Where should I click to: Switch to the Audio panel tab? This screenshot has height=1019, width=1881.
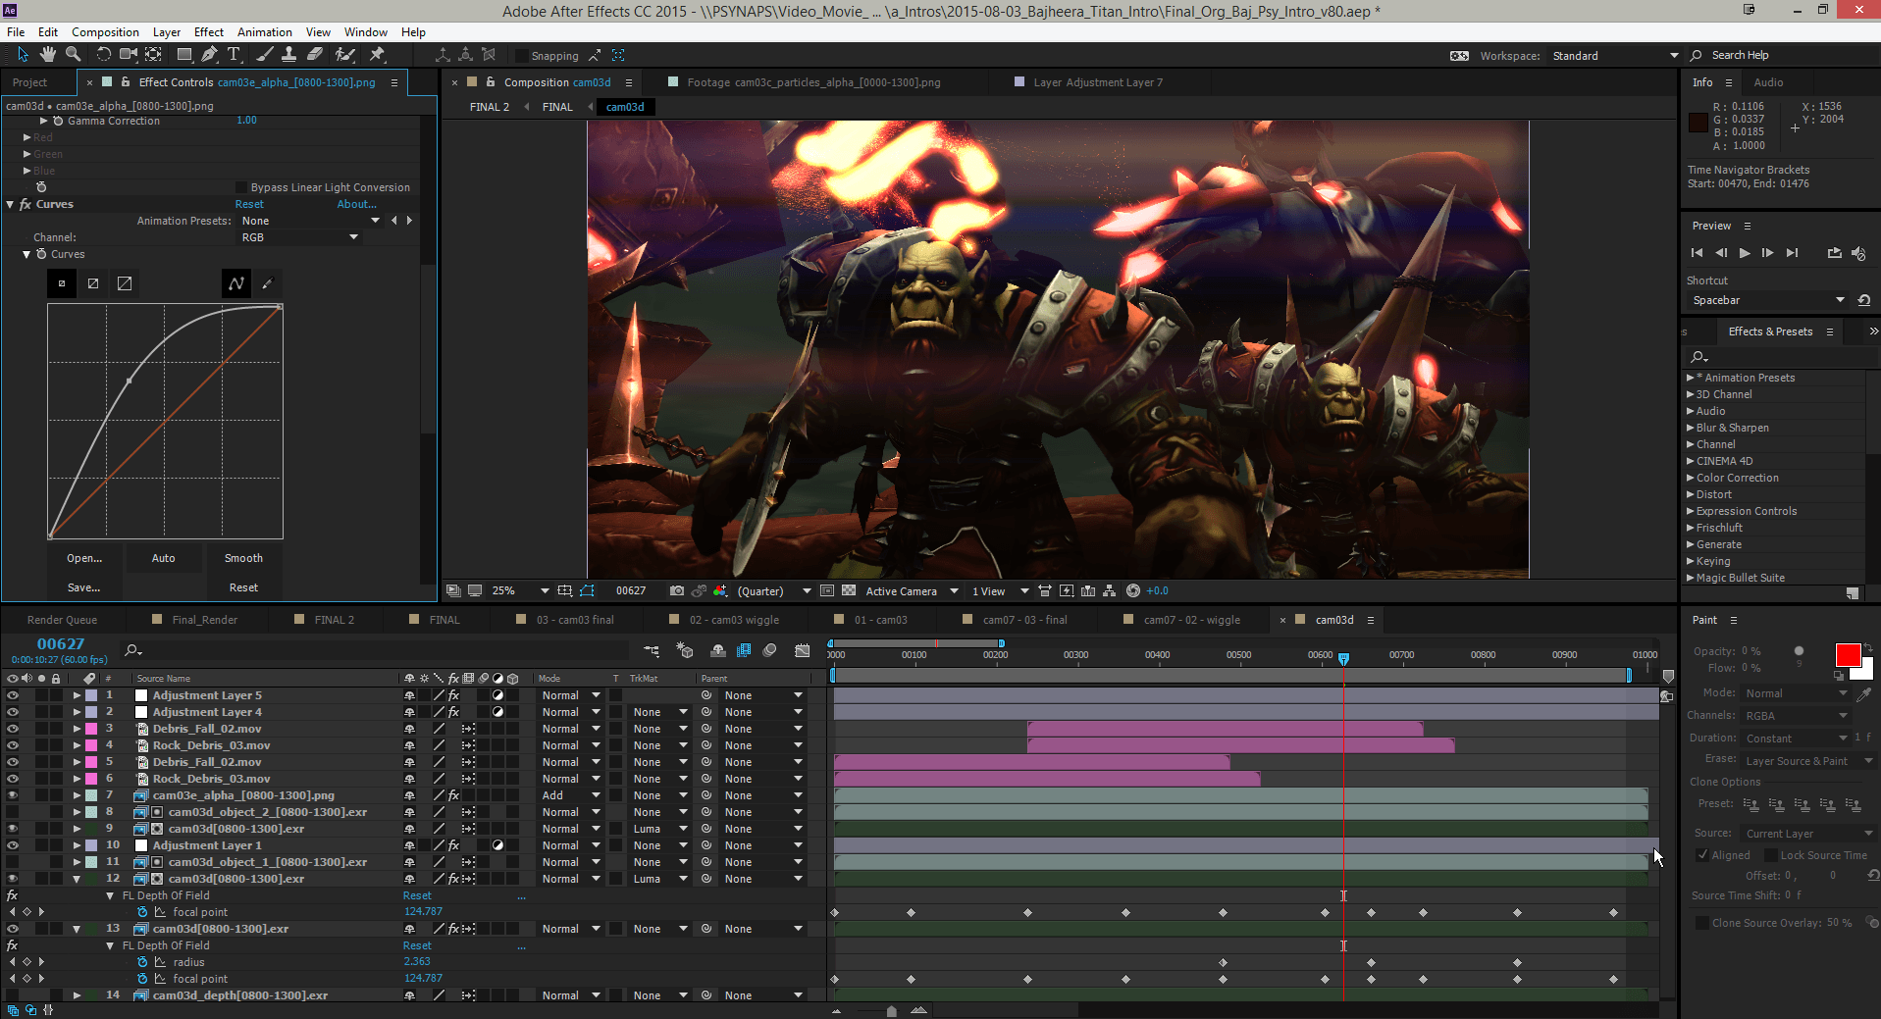point(1768,82)
